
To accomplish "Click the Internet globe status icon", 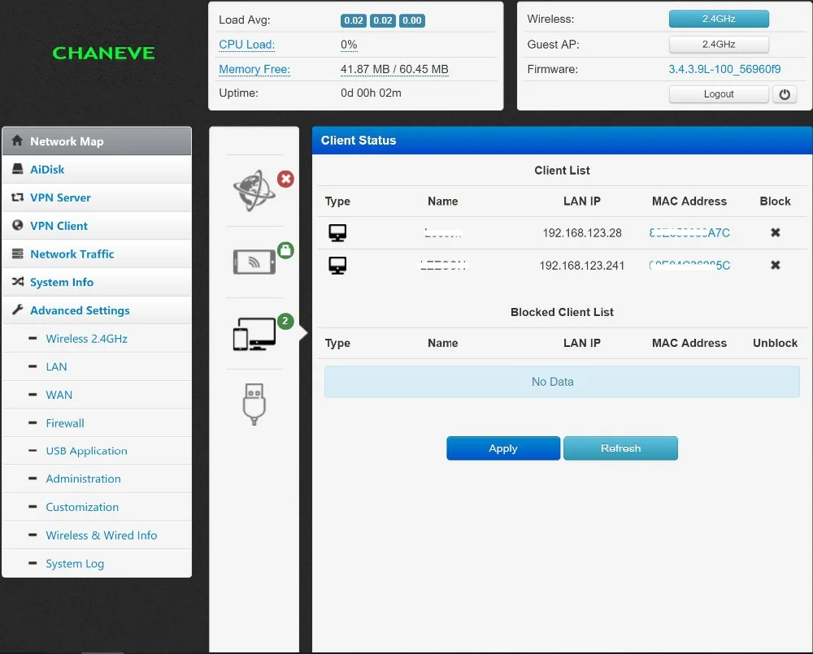I will click(x=254, y=190).
